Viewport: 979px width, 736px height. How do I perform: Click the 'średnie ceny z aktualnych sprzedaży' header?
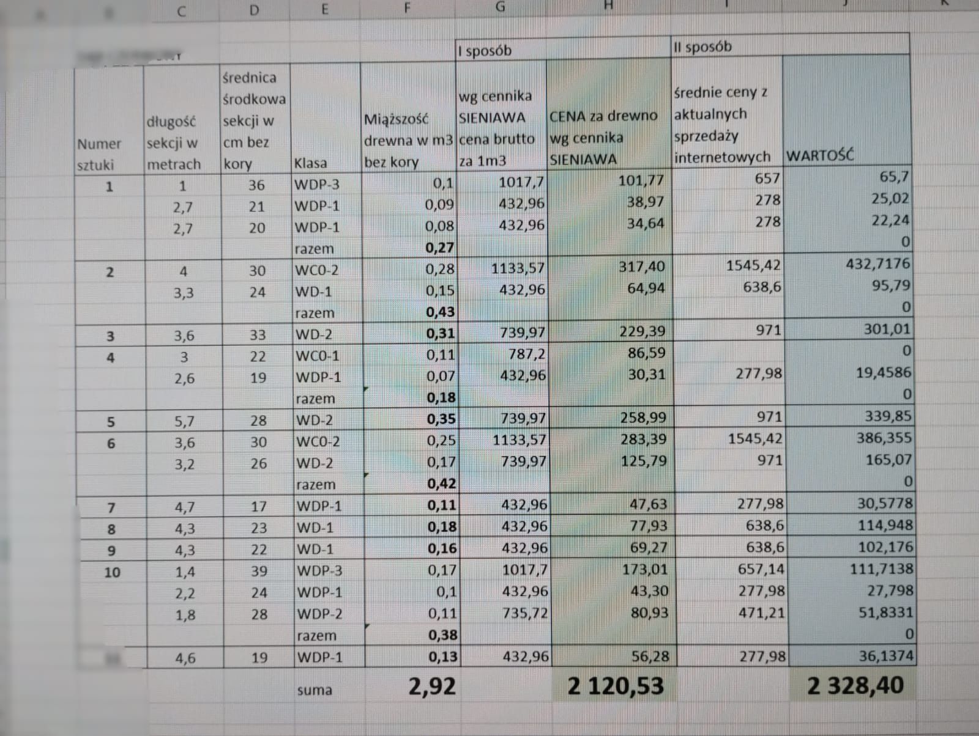coord(728,112)
